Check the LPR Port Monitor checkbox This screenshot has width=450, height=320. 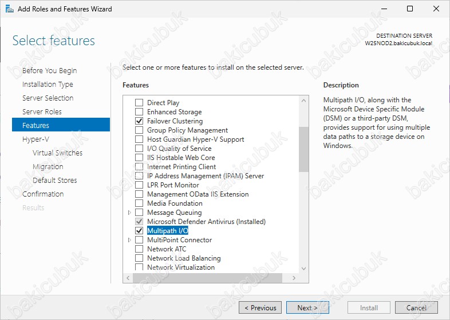[x=139, y=185]
